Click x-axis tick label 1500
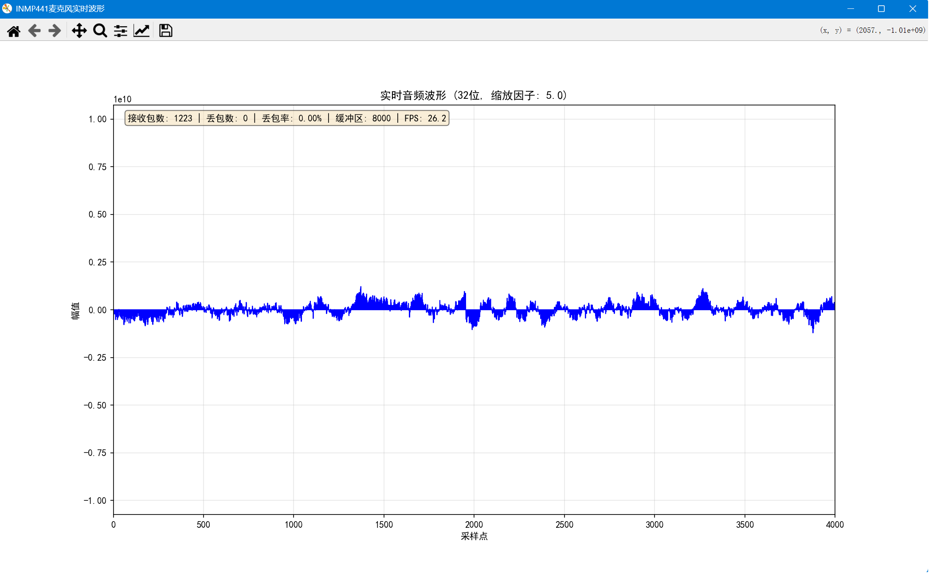Image resolution: width=929 pixels, height=573 pixels. click(x=384, y=525)
